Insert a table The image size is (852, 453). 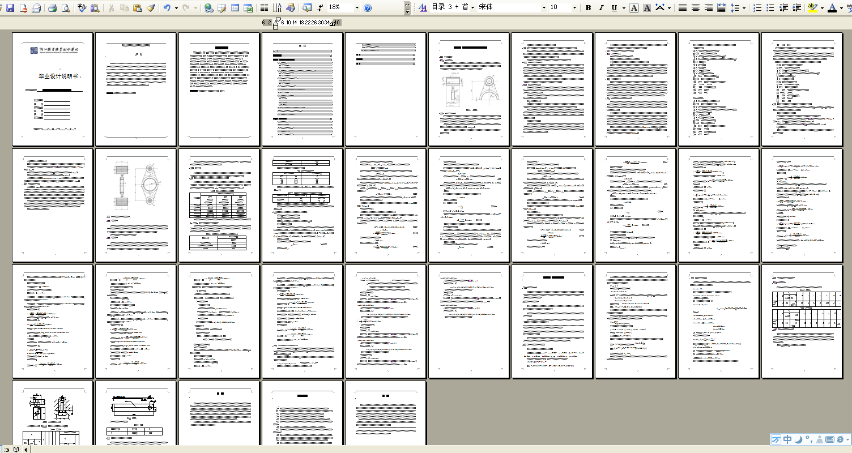pyautogui.click(x=235, y=8)
